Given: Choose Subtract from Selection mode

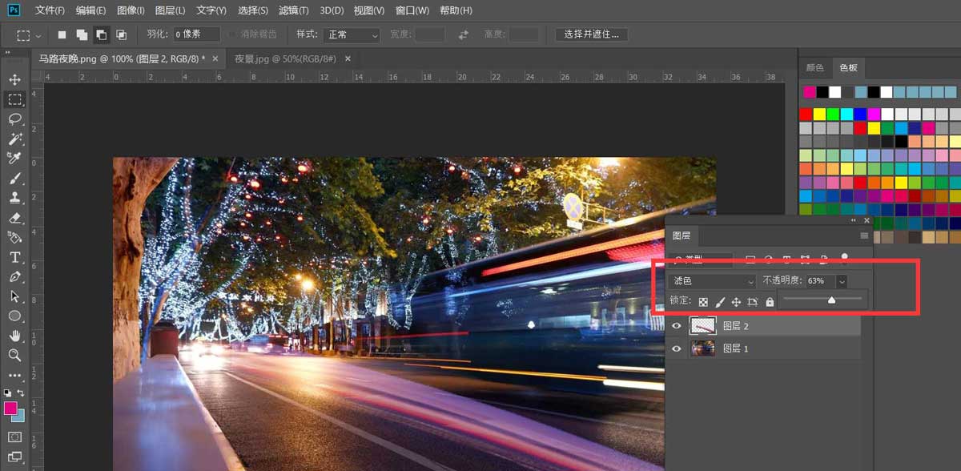Looking at the screenshot, I should click(x=101, y=34).
